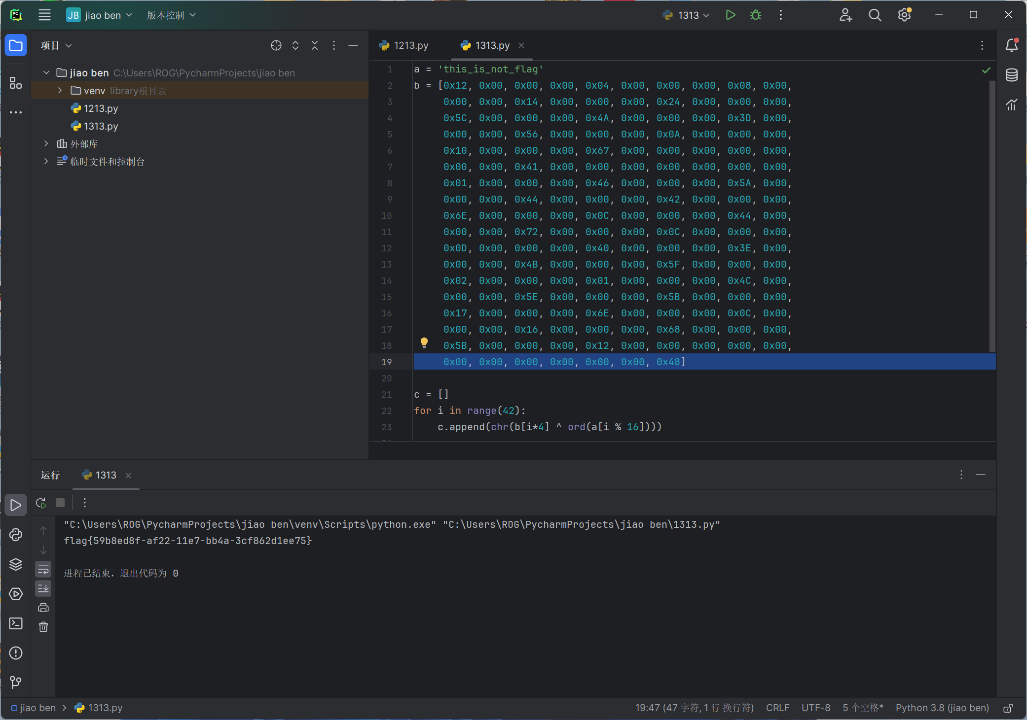Open the main hamburger menu

tap(44, 15)
